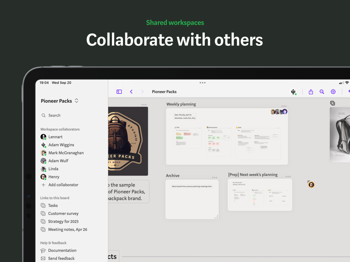
Task: Click the Send feedback envelope icon
Action: click(43, 259)
